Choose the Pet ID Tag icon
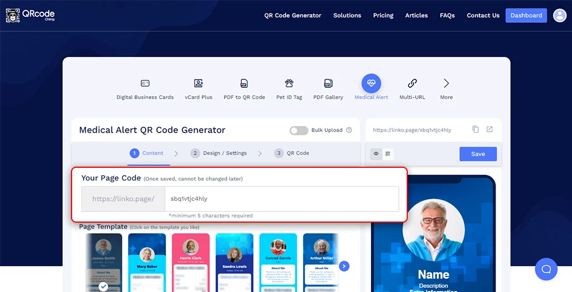 coord(289,83)
